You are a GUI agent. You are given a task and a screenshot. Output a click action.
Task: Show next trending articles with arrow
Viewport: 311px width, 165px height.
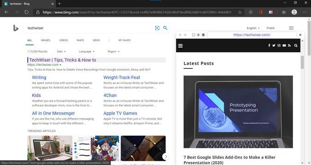pyautogui.click(x=166, y=157)
